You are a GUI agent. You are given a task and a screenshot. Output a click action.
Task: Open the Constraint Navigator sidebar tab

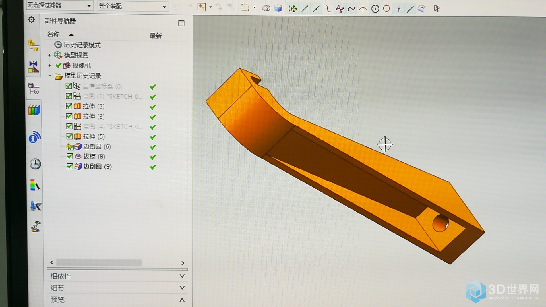pos(33,67)
